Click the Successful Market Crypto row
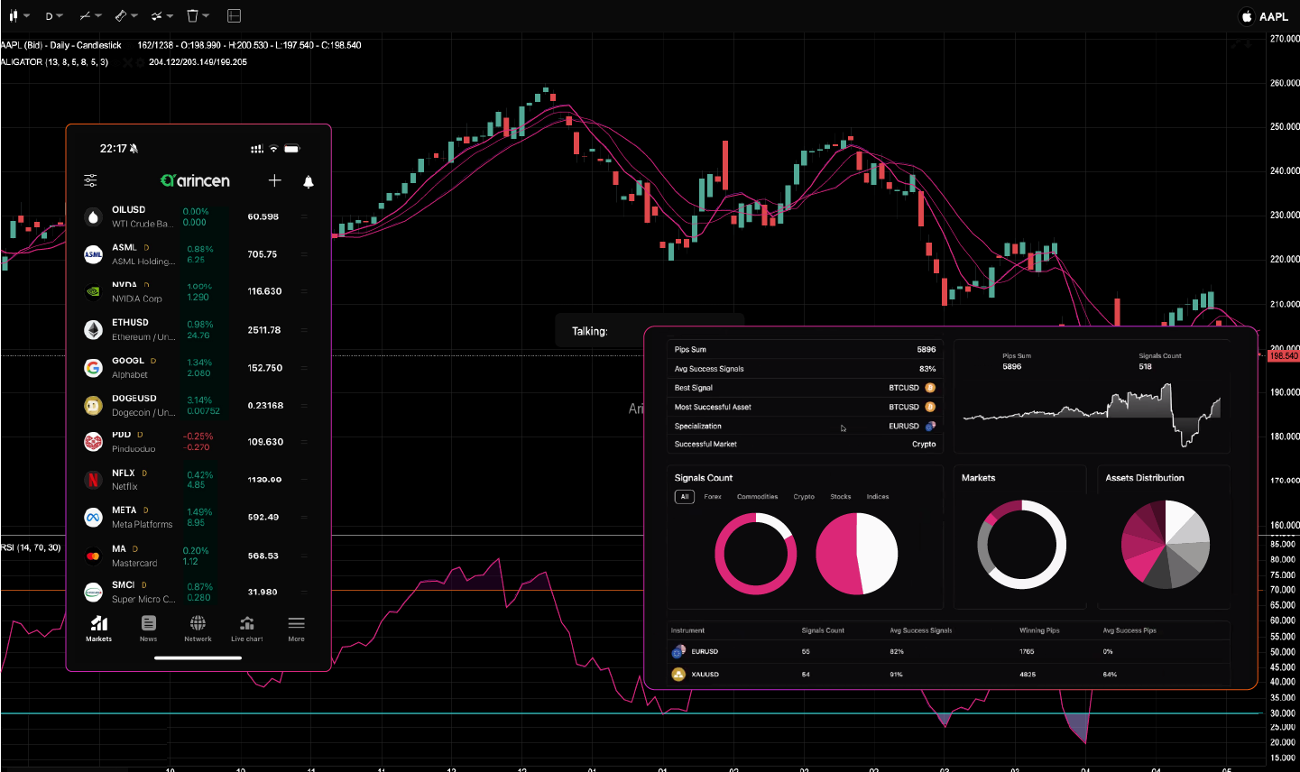Image resolution: width=1300 pixels, height=772 pixels. point(805,444)
